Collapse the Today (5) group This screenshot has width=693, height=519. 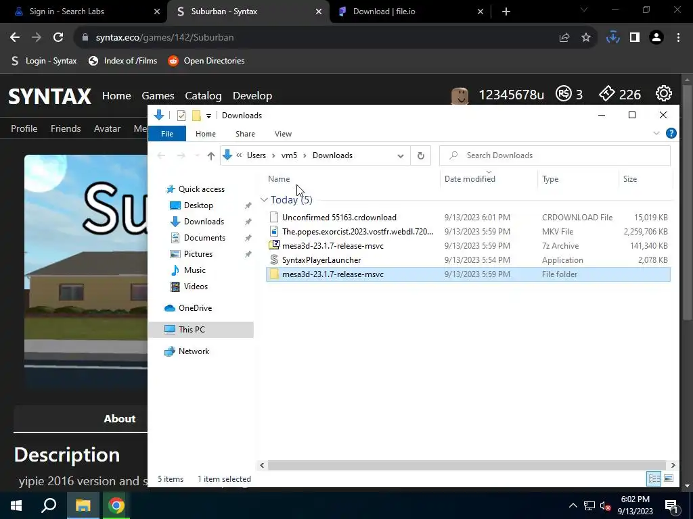pos(265,200)
